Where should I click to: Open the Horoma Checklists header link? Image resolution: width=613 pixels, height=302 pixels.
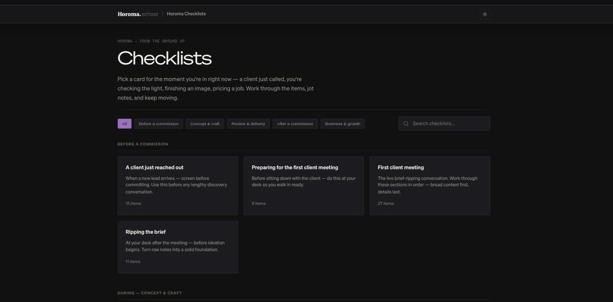click(x=186, y=14)
